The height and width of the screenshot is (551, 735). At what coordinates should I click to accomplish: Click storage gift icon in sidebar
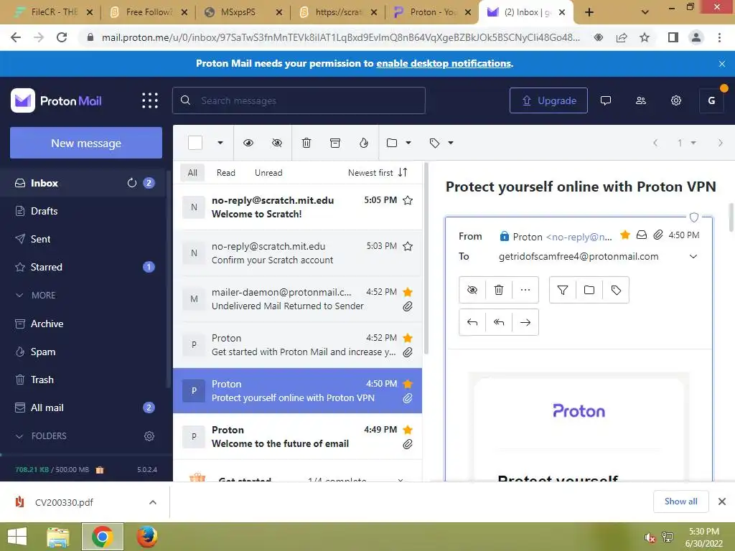(100, 469)
